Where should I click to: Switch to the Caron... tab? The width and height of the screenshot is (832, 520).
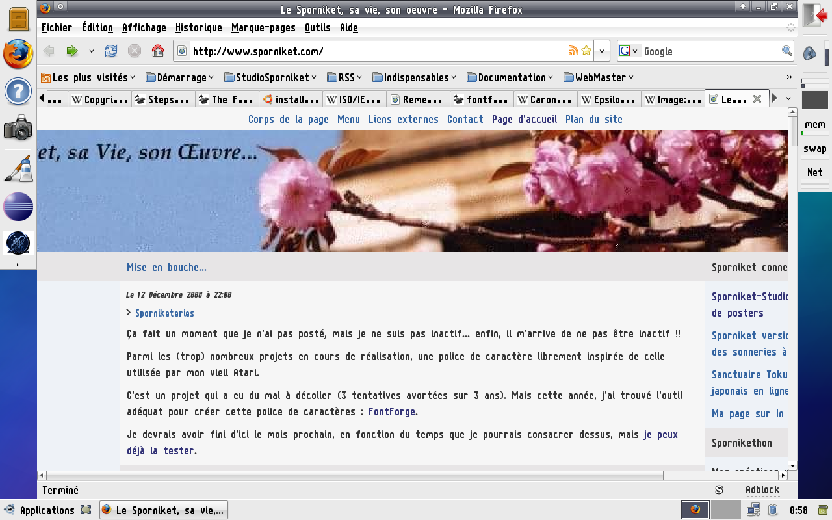coord(545,99)
